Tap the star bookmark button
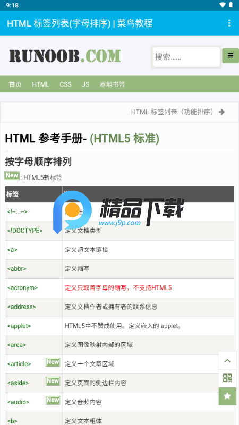 [227, 396]
